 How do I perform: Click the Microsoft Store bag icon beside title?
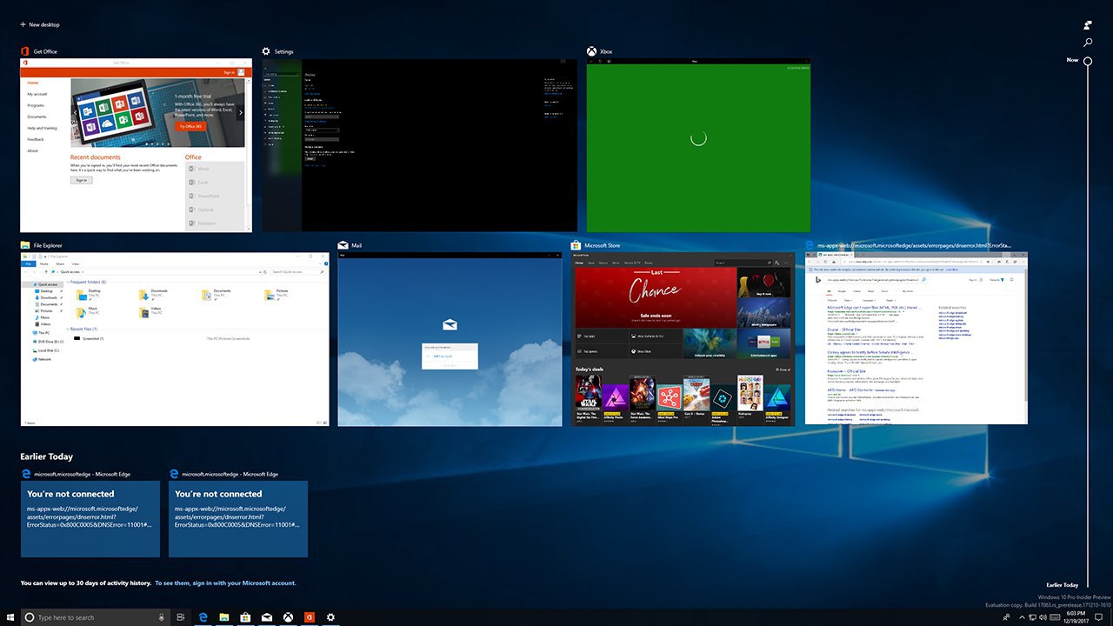coord(576,245)
